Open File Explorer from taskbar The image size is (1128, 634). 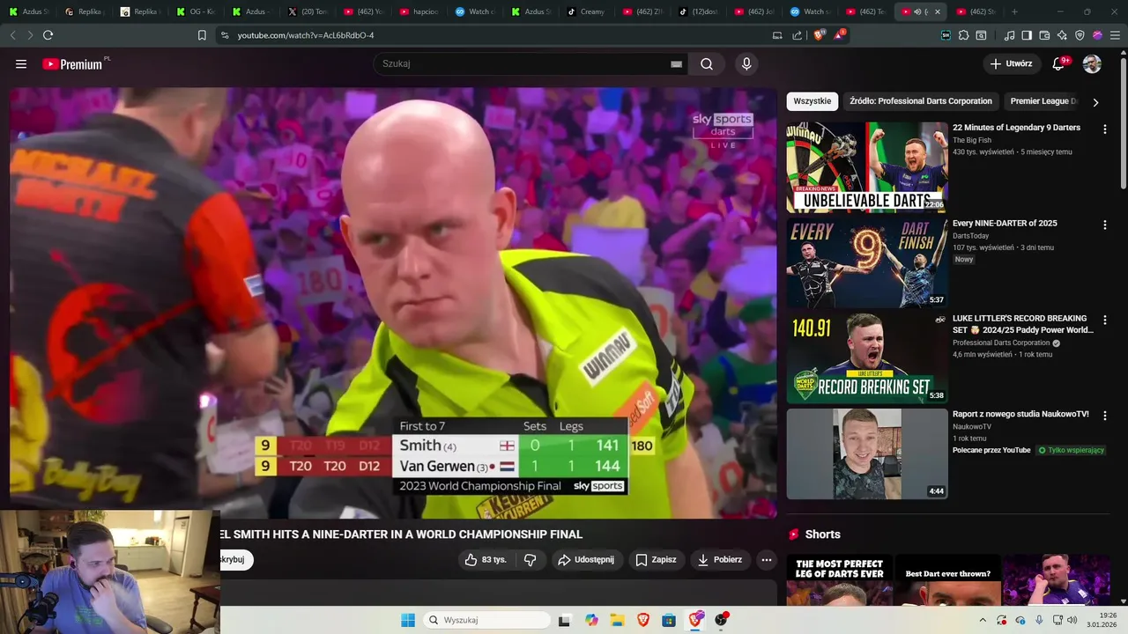click(x=617, y=620)
